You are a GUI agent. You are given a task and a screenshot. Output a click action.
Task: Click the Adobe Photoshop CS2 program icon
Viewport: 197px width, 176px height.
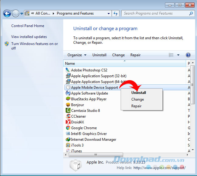[x=68, y=70]
